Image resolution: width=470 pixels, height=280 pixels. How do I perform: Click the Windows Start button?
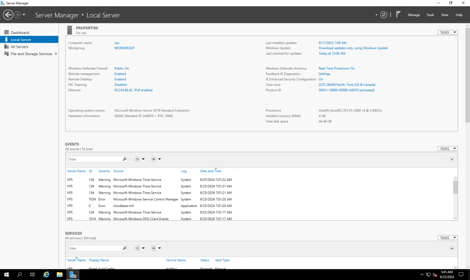(6, 274)
